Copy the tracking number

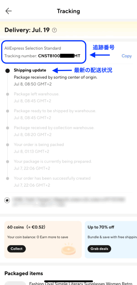[x=126, y=56]
